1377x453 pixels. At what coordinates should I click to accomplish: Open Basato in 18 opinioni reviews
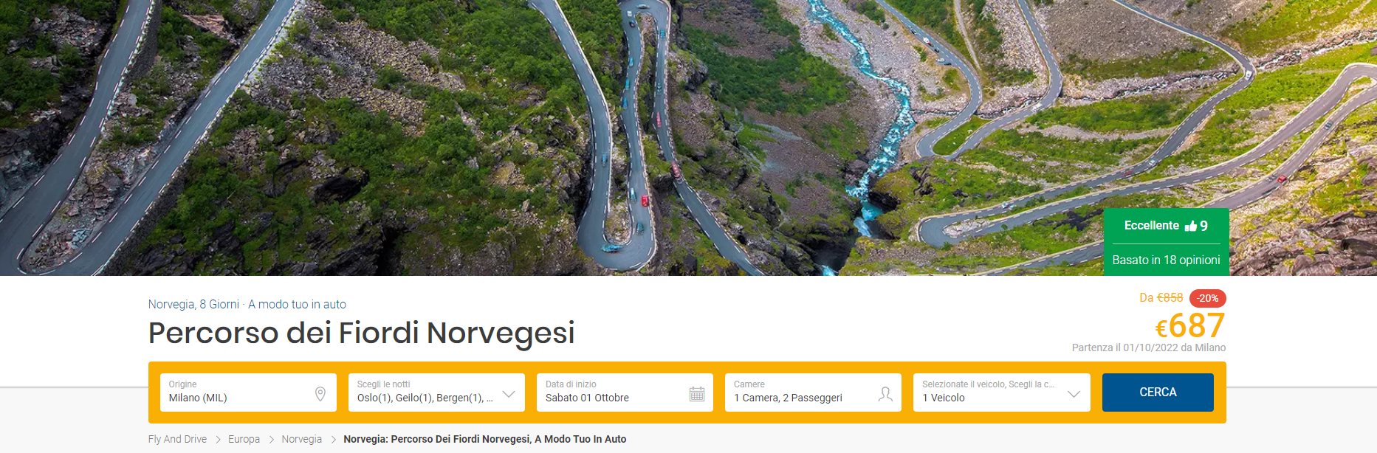tap(1166, 260)
